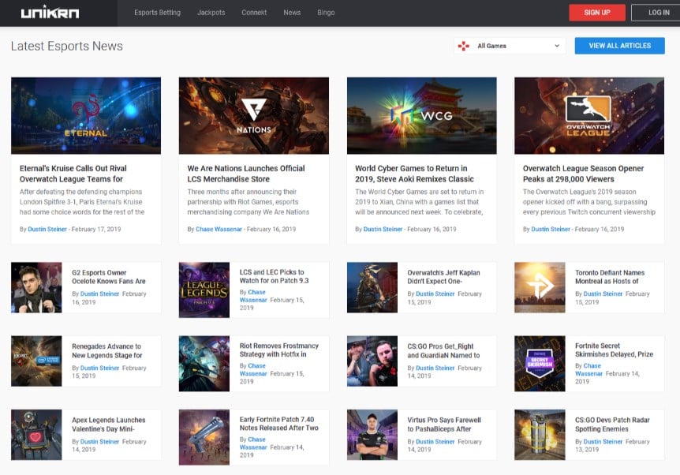The image size is (680, 475).
Task: Go to the Jackpots section
Action: point(211,13)
